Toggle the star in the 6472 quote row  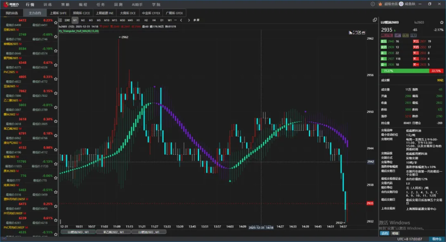coord(56,23)
